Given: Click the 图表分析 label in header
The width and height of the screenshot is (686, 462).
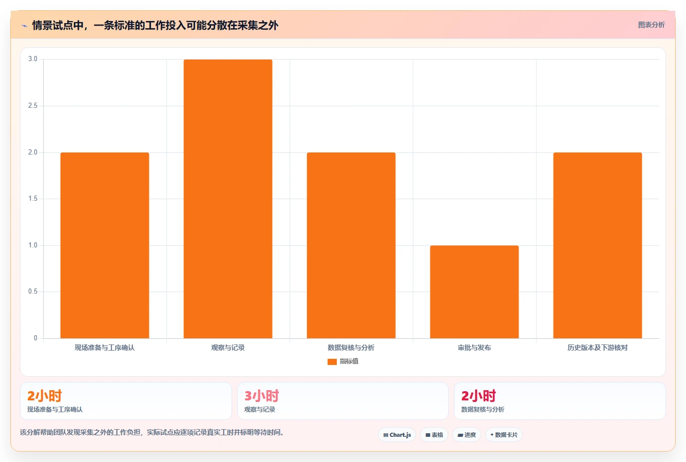Looking at the screenshot, I should pyautogui.click(x=651, y=25).
